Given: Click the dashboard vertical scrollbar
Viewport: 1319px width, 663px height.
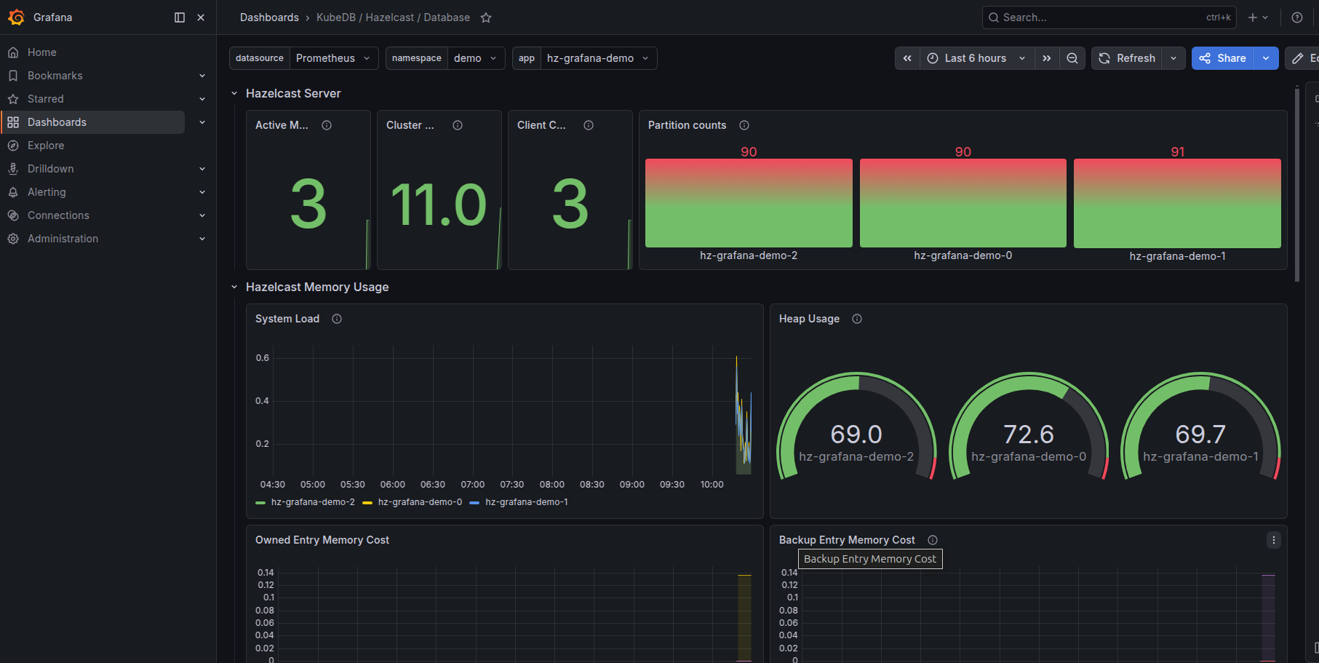Looking at the screenshot, I should [1296, 183].
